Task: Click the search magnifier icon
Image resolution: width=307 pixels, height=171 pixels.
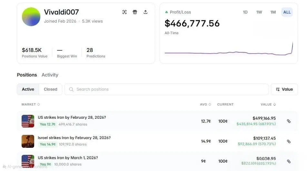Action: click(71, 89)
